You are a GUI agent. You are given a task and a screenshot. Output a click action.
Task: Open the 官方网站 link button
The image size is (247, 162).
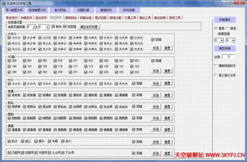[60, 10]
